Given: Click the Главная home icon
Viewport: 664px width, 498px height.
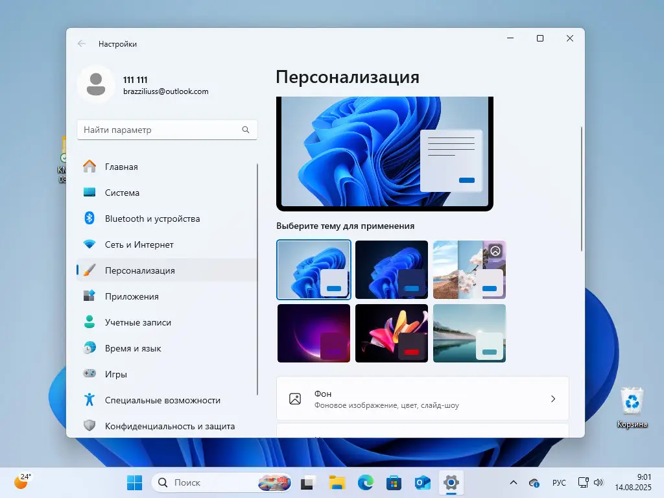Looking at the screenshot, I should pyautogui.click(x=90, y=167).
